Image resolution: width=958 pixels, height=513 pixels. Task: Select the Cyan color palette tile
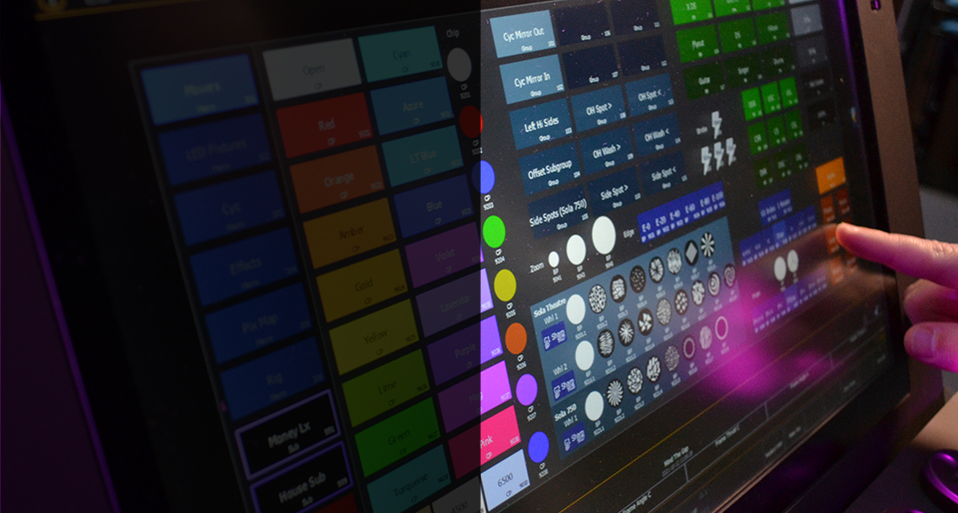(400, 54)
